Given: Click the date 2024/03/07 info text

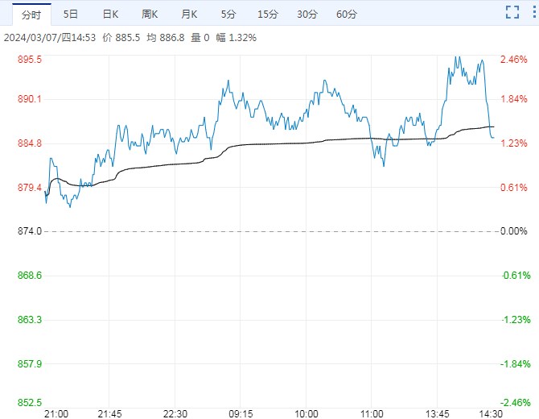Looking at the screenshot, I should pos(30,37).
